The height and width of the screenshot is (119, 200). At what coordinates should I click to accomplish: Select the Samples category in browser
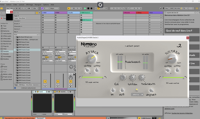tap(6, 51)
